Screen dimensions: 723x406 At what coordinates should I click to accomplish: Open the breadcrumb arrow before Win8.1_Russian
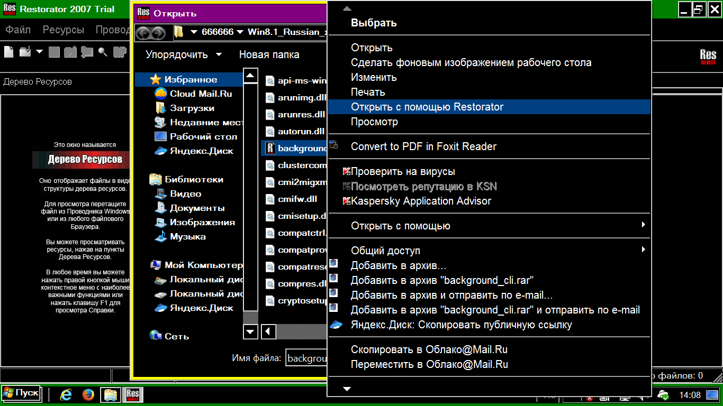pos(240,32)
